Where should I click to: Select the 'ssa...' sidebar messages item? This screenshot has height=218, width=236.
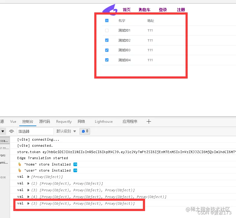click(x=5, y=141)
